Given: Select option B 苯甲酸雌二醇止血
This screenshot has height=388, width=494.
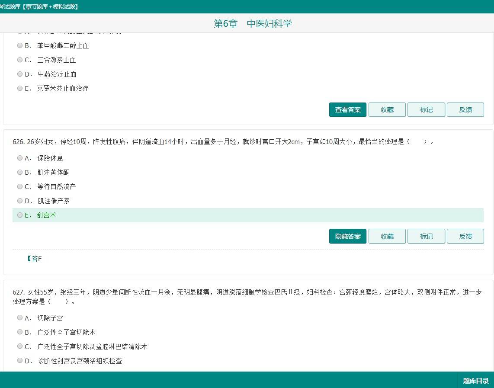Looking at the screenshot, I should [x=20, y=46].
